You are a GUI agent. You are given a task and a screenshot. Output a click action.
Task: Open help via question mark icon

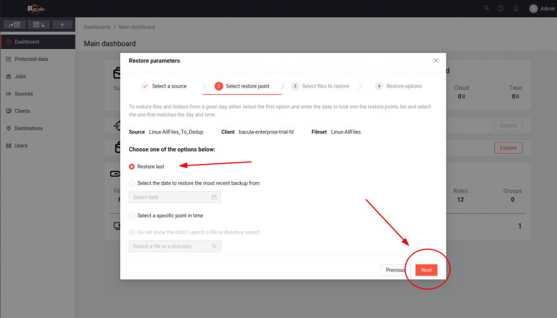(500, 9)
